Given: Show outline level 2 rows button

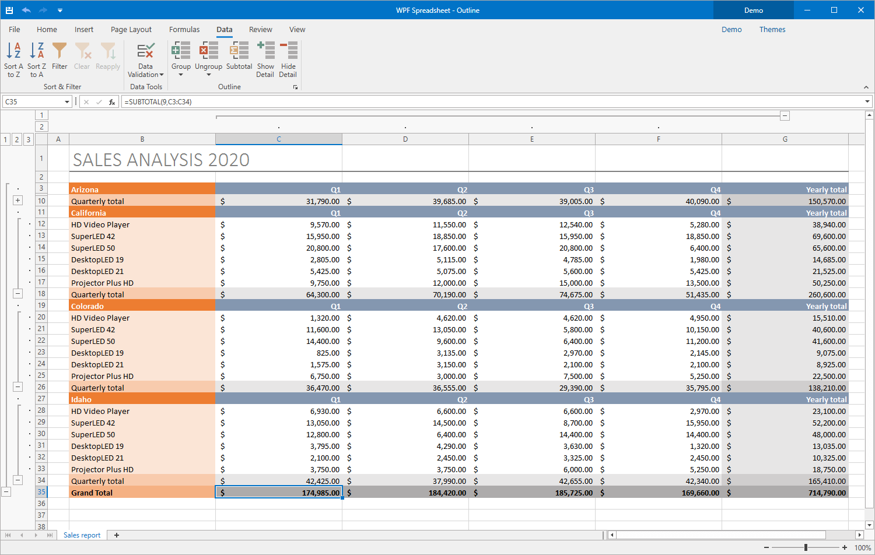Looking at the screenshot, I should 17,139.
